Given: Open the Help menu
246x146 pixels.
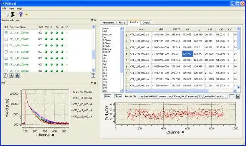Looking at the screenshot, I should 19,8.
